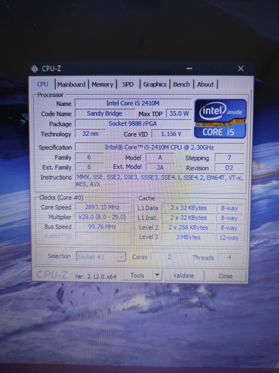This screenshot has height=373, width=279.
Task: Click the Level 2 value 2 x 256 KBytes
Action: [x=189, y=227]
